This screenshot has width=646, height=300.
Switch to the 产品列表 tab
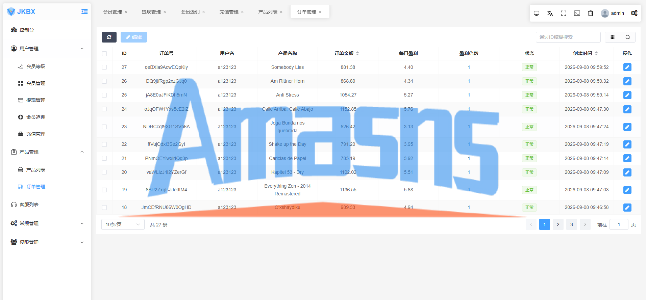pos(268,12)
